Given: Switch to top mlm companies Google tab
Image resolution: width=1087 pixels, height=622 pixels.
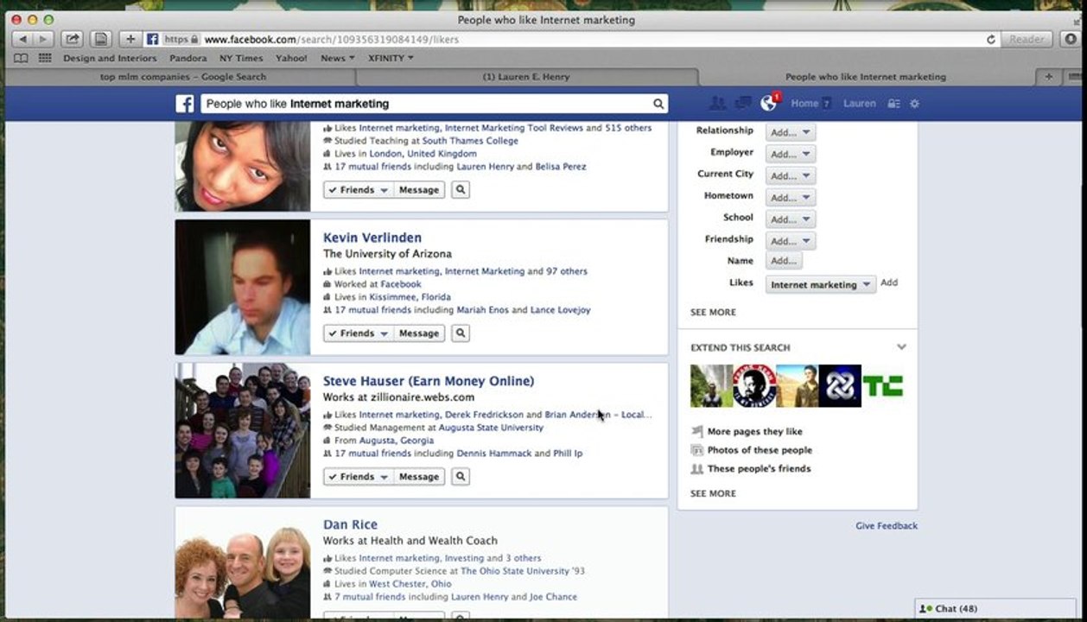Looking at the screenshot, I should 183,77.
